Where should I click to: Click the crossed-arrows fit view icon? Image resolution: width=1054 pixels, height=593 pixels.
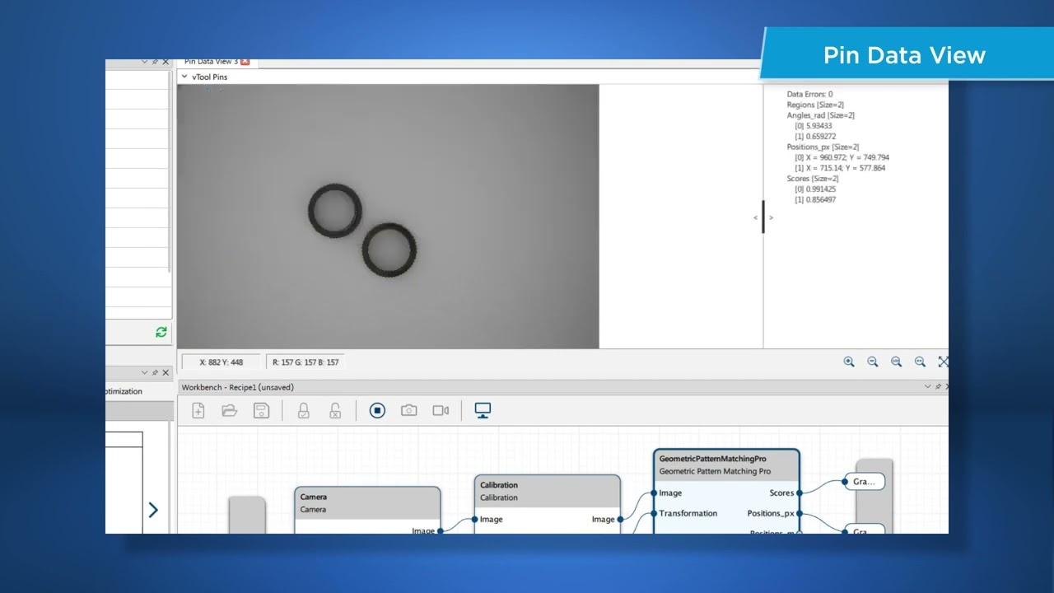pyautogui.click(x=944, y=362)
